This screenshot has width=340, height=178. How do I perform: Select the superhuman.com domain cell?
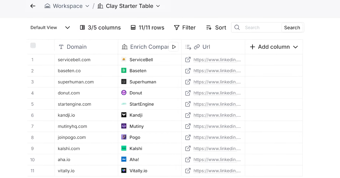[86, 82]
